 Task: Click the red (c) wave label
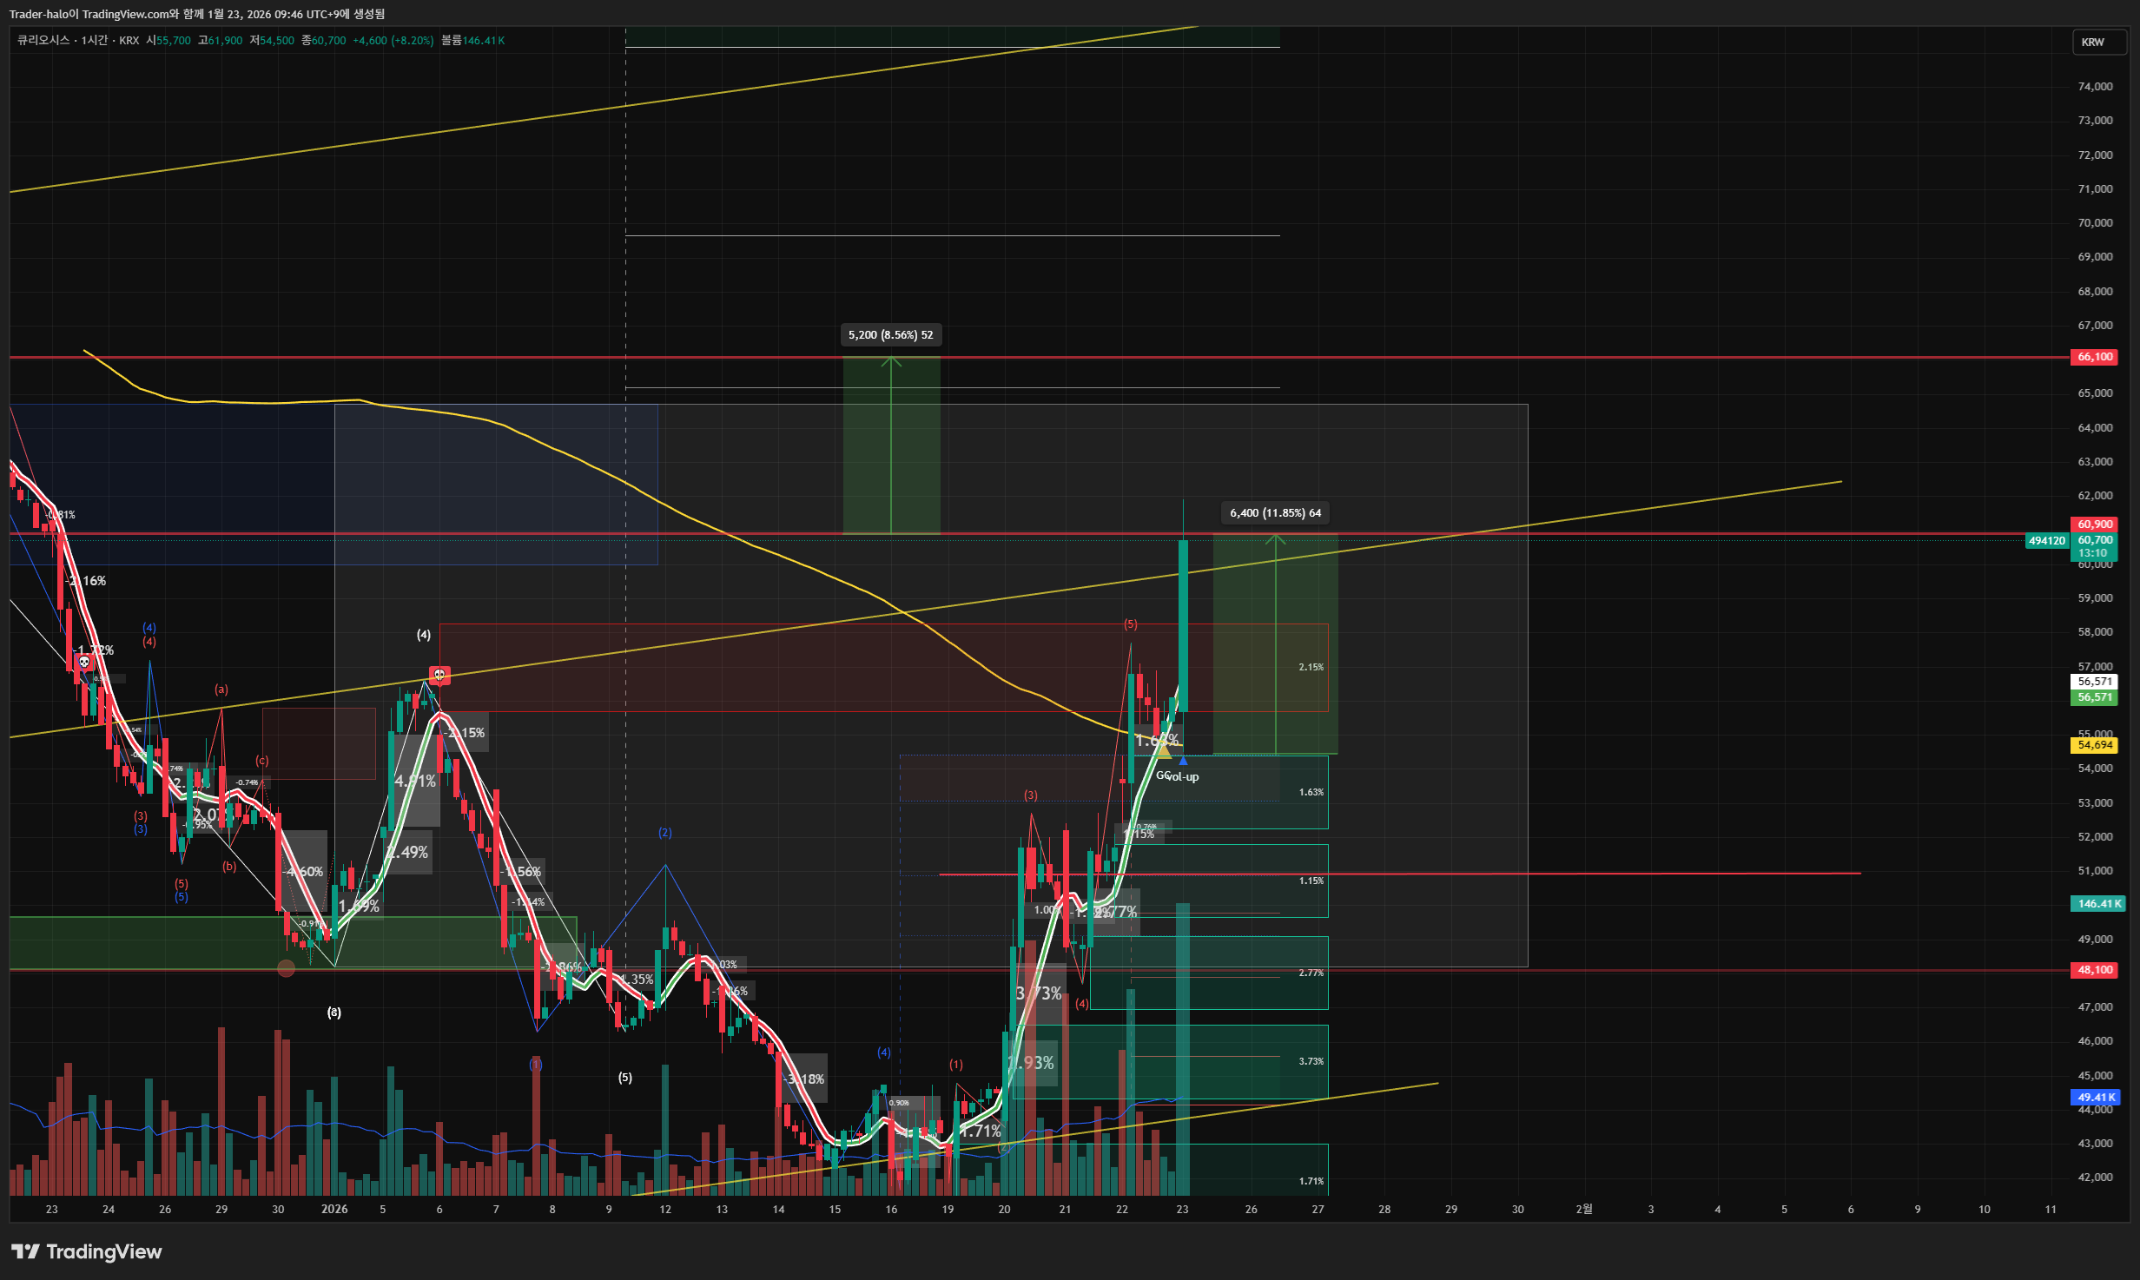pyautogui.click(x=262, y=761)
